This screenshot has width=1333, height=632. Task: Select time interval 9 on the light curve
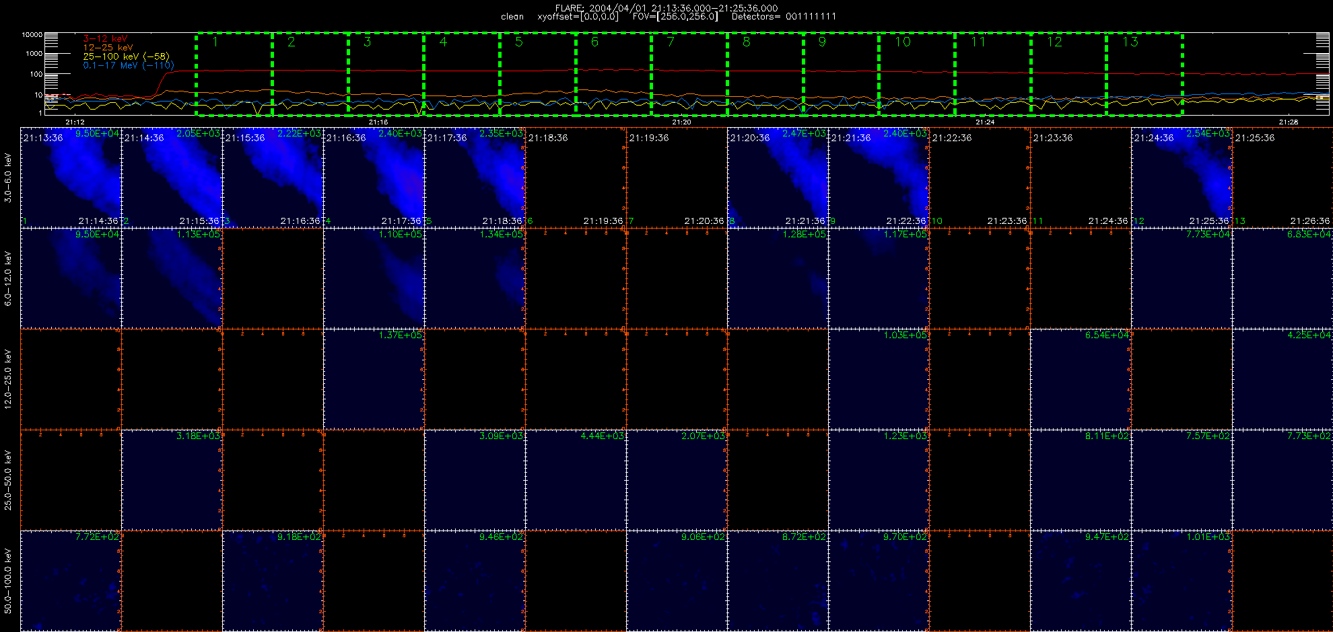pos(842,74)
